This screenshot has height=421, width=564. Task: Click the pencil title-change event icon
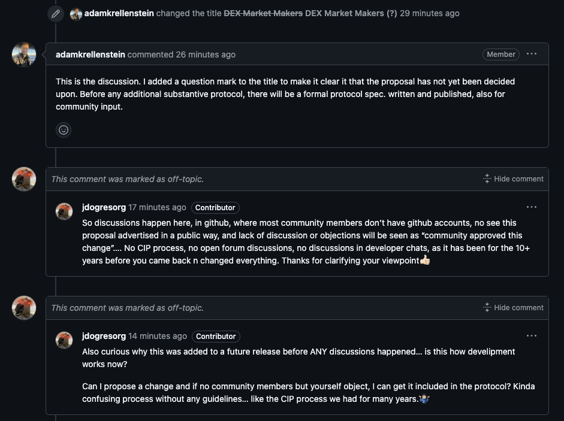pos(56,14)
